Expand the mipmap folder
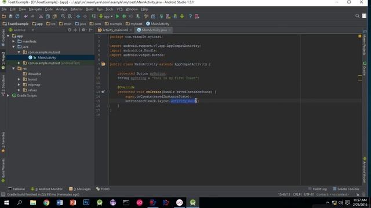371x208 pixels. (x=19, y=85)
